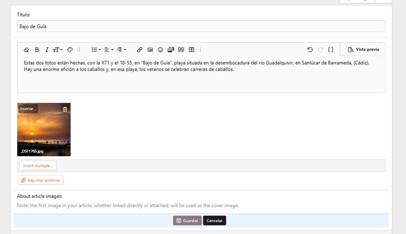Click Insertar on the attached image
The height and width of the screenshot is (234, 406).
click(x=28, y=109)
